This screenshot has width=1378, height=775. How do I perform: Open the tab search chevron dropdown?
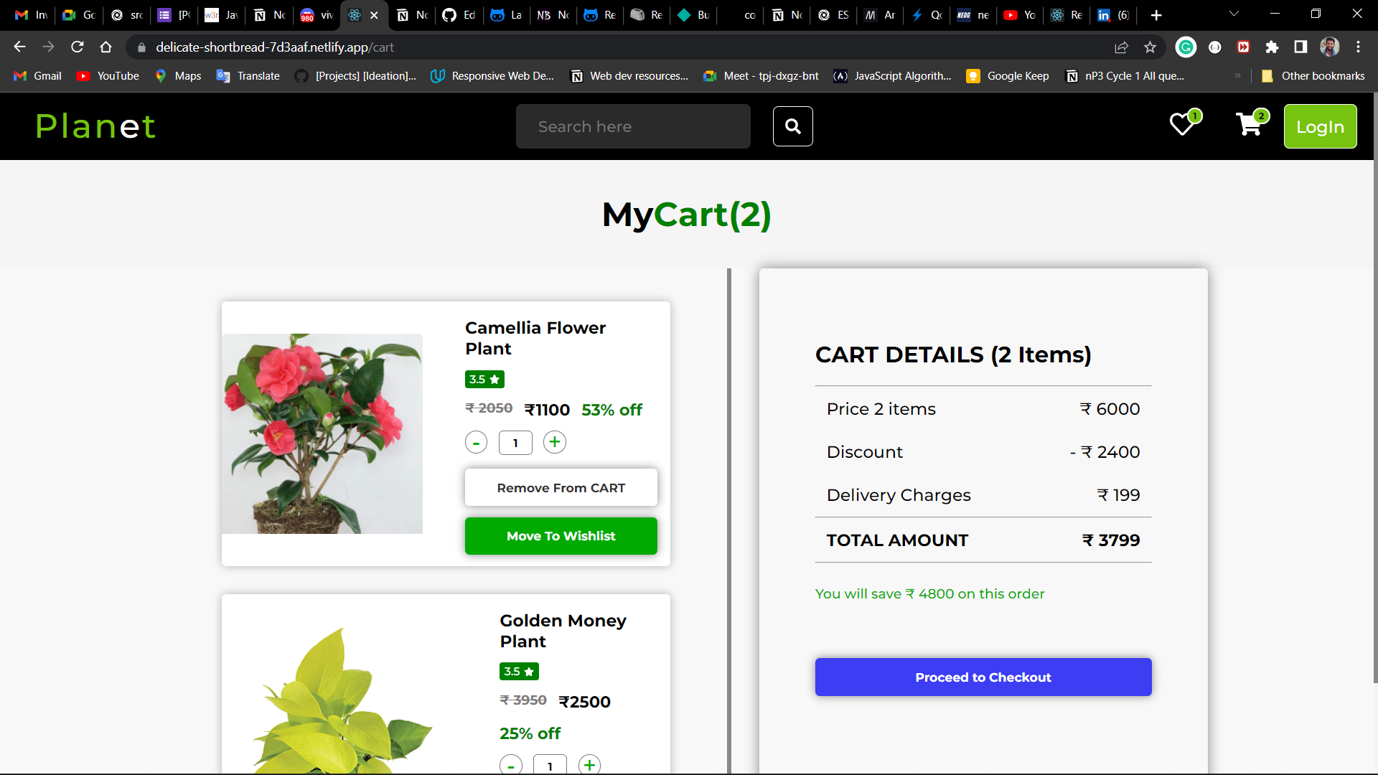(1234, 13)
